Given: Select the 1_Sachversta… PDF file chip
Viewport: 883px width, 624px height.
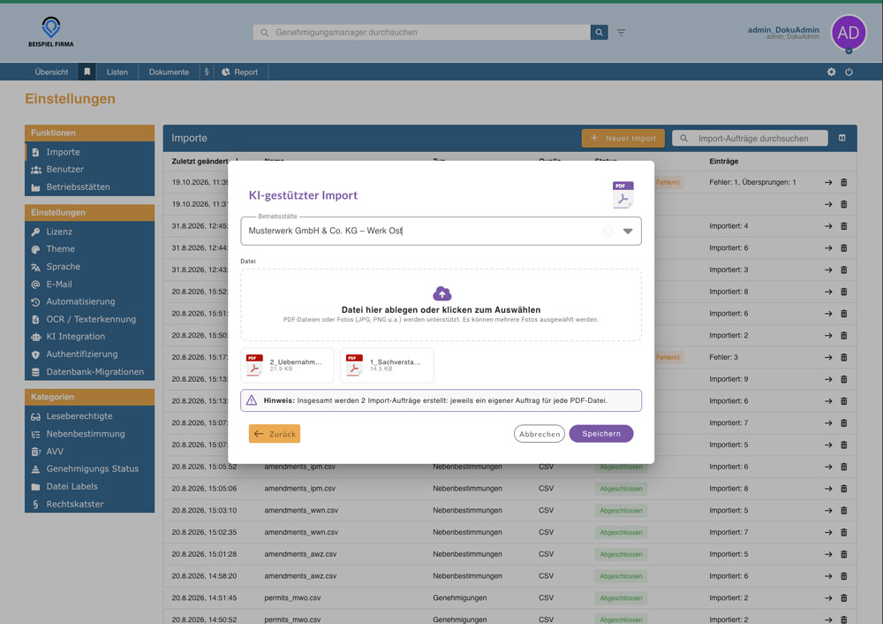Looking at the screenshot, I should 387,365.
